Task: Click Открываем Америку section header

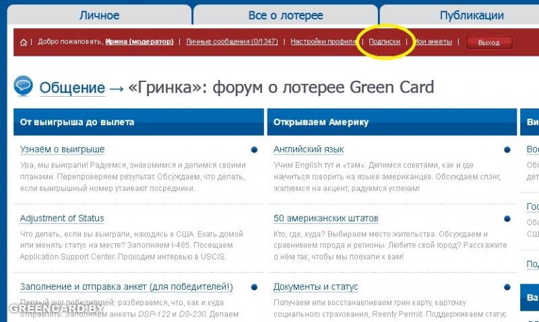Action: pyautogui.click(x=392, y=122)
